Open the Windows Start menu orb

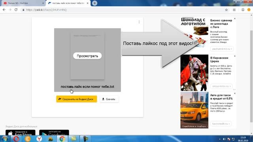[x=5, y=138]
